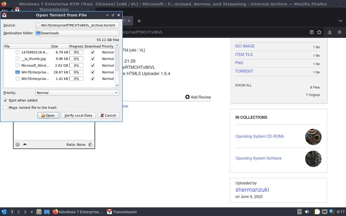346x216 pixels.
Task: Click progress bar of Microsoft_Wind file
Action: click(x=76, y=65)
